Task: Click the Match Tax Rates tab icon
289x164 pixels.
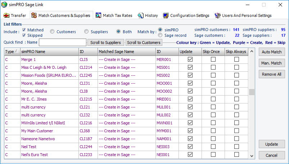Action: pyautogui.click(x=98, y=15)
